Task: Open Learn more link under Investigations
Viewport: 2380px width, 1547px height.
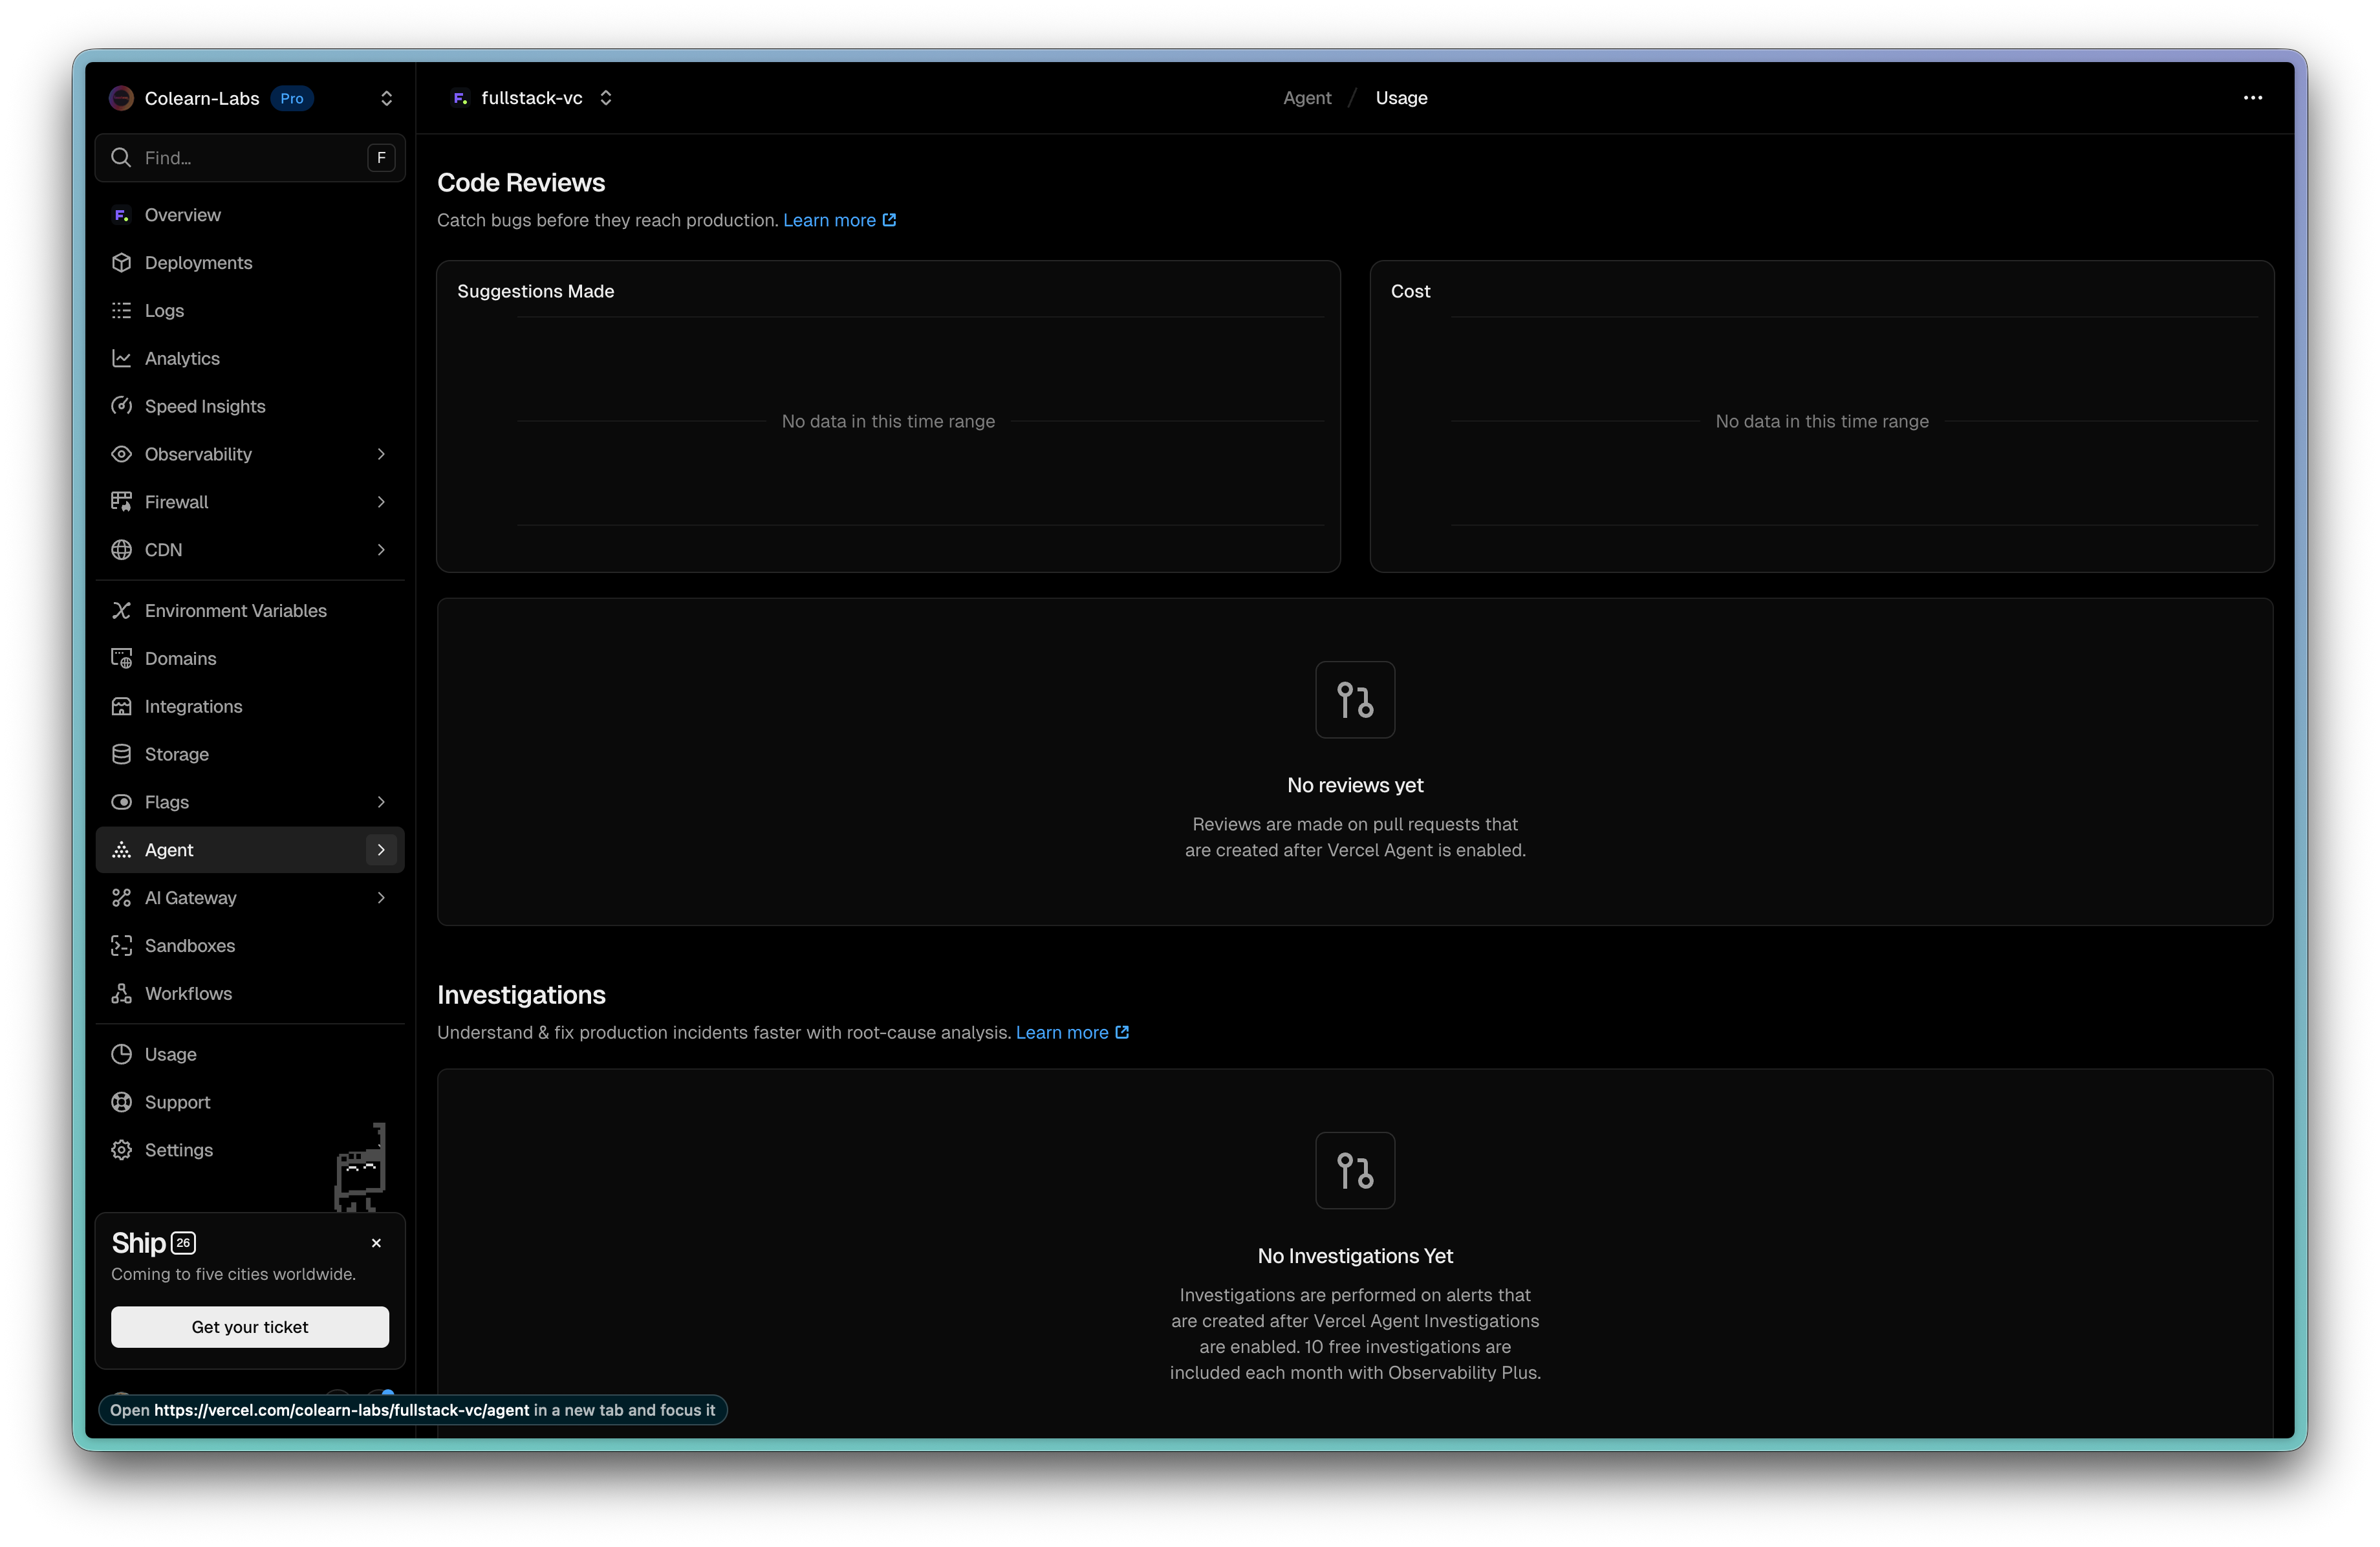Action: pos(1072,1033)
